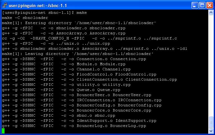Click the 'Leaving directory' message line
This screenshot has height=135, width=215.
click(78, 54)
